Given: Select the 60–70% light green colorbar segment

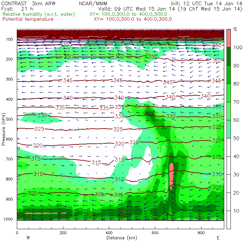Looking at the screenshot, I should [229, 111].
